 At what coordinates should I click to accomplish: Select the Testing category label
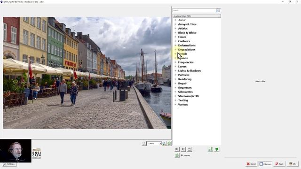183,100
